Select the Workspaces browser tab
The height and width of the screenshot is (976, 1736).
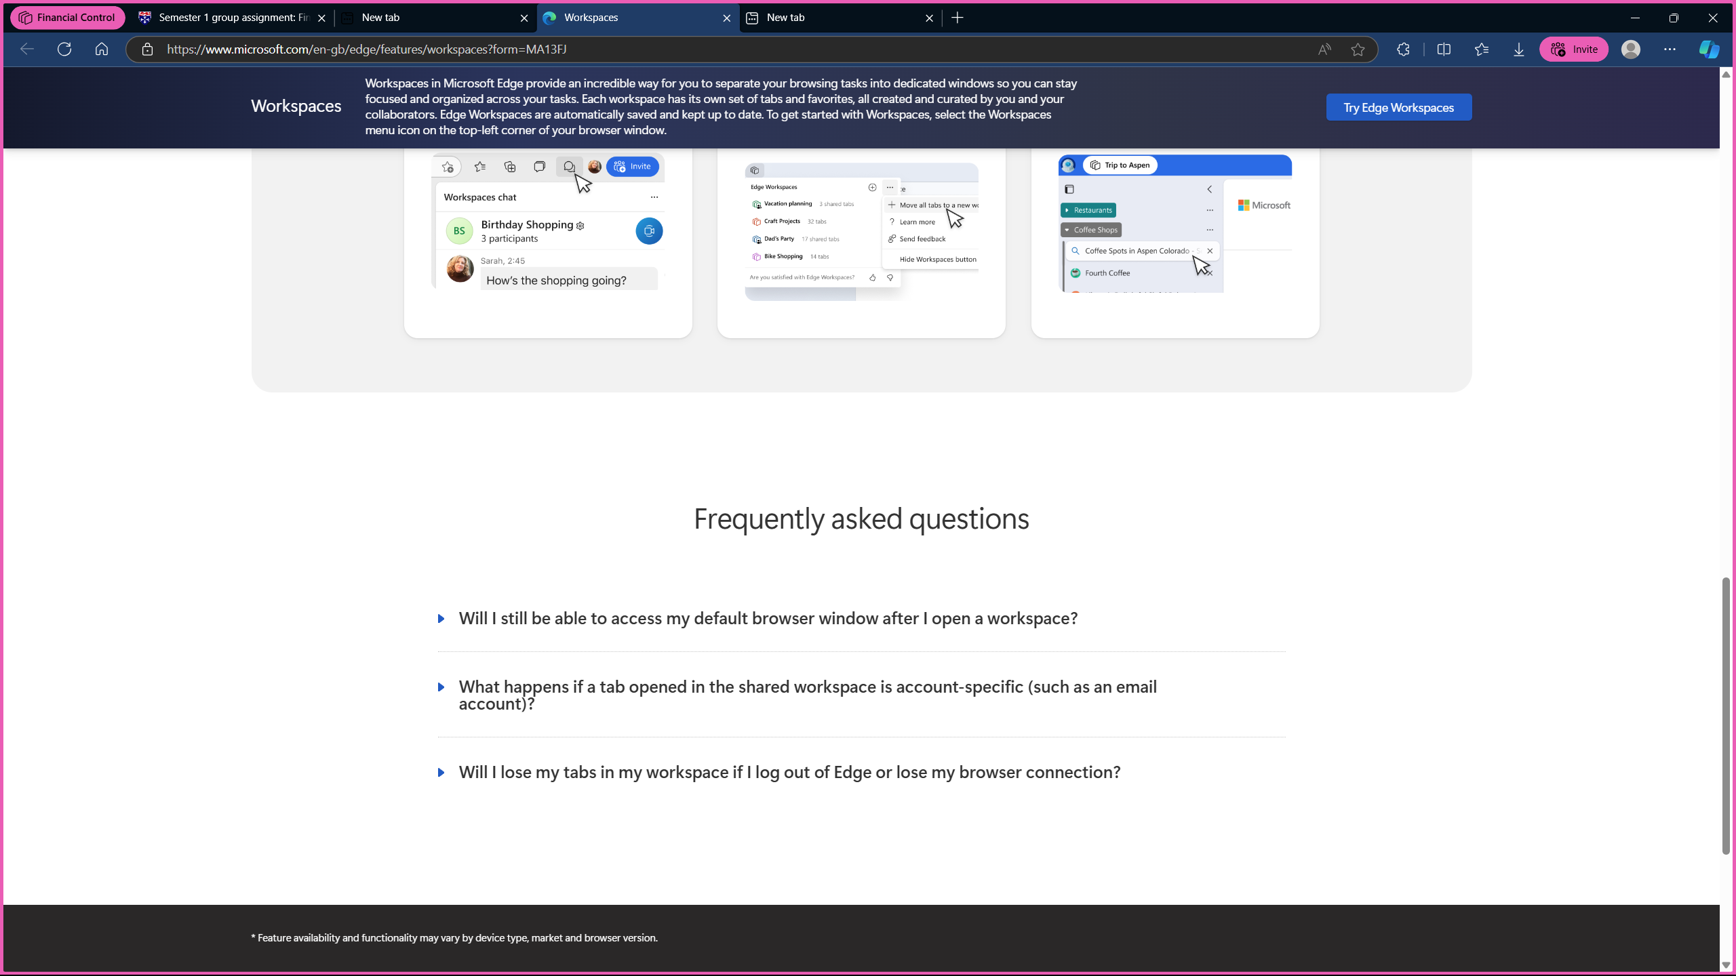(637, 18)
